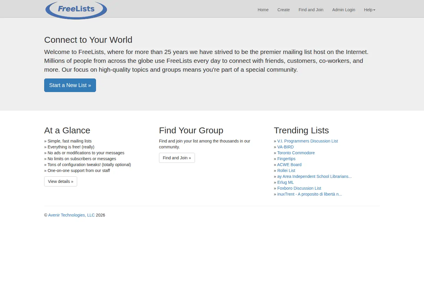Open the ACWE Board link
Viewport: 424px width, 295px height.
[289, 165]
